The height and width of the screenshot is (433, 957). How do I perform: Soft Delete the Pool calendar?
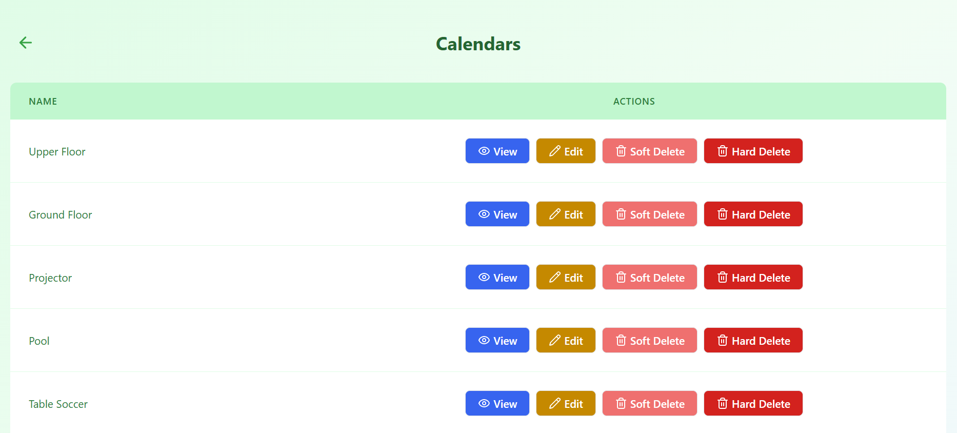coord(649,340)
